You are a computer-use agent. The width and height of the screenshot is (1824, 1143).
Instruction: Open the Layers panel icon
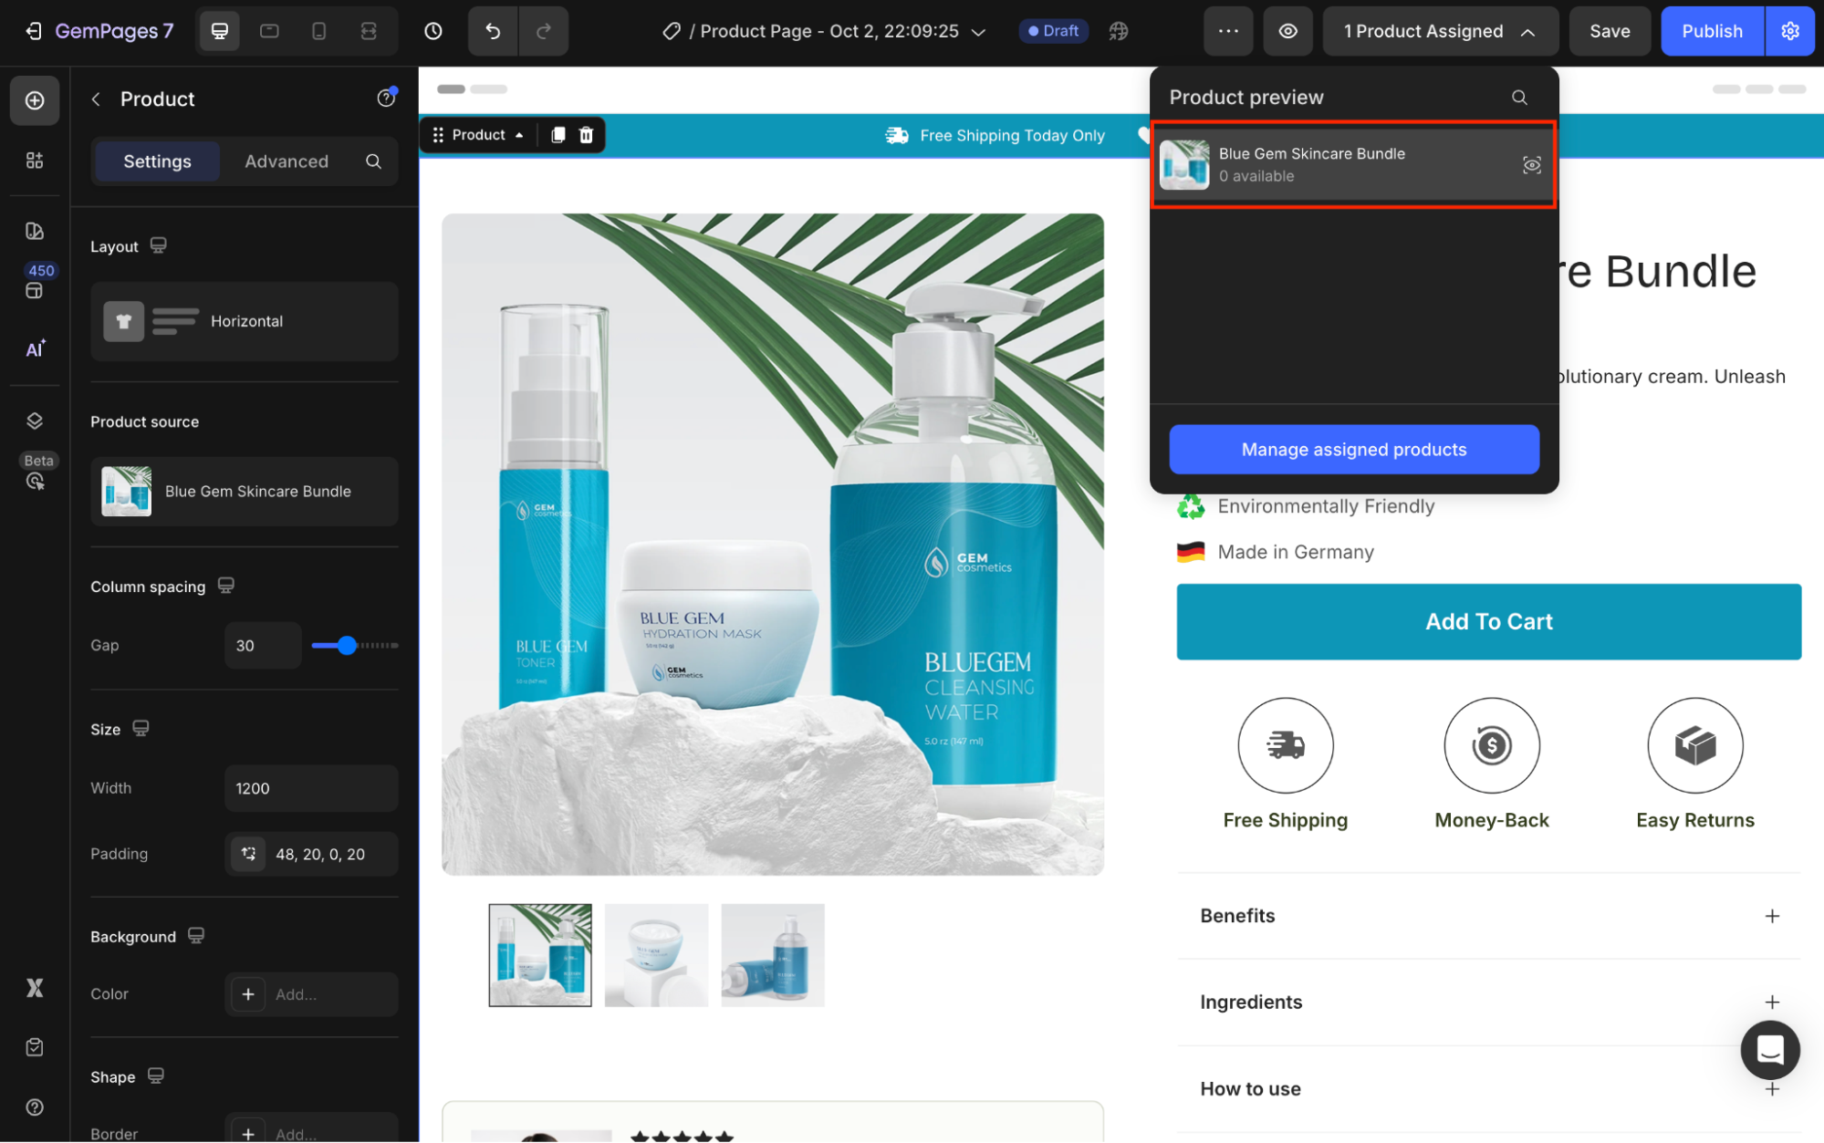35,421
